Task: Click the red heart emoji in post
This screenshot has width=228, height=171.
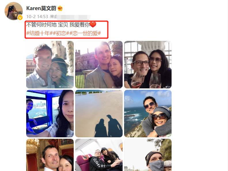Action: 93,24
